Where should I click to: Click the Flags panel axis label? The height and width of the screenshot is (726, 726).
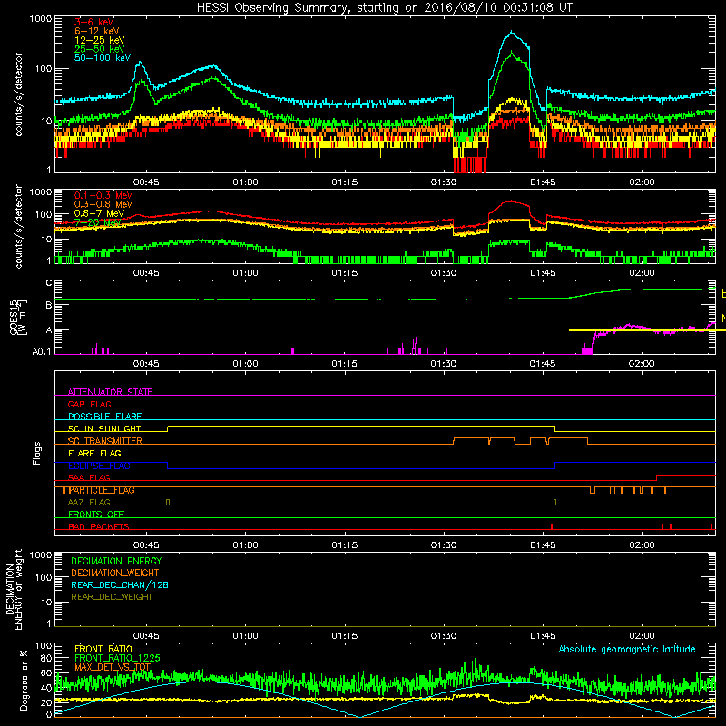pos(37,453)
